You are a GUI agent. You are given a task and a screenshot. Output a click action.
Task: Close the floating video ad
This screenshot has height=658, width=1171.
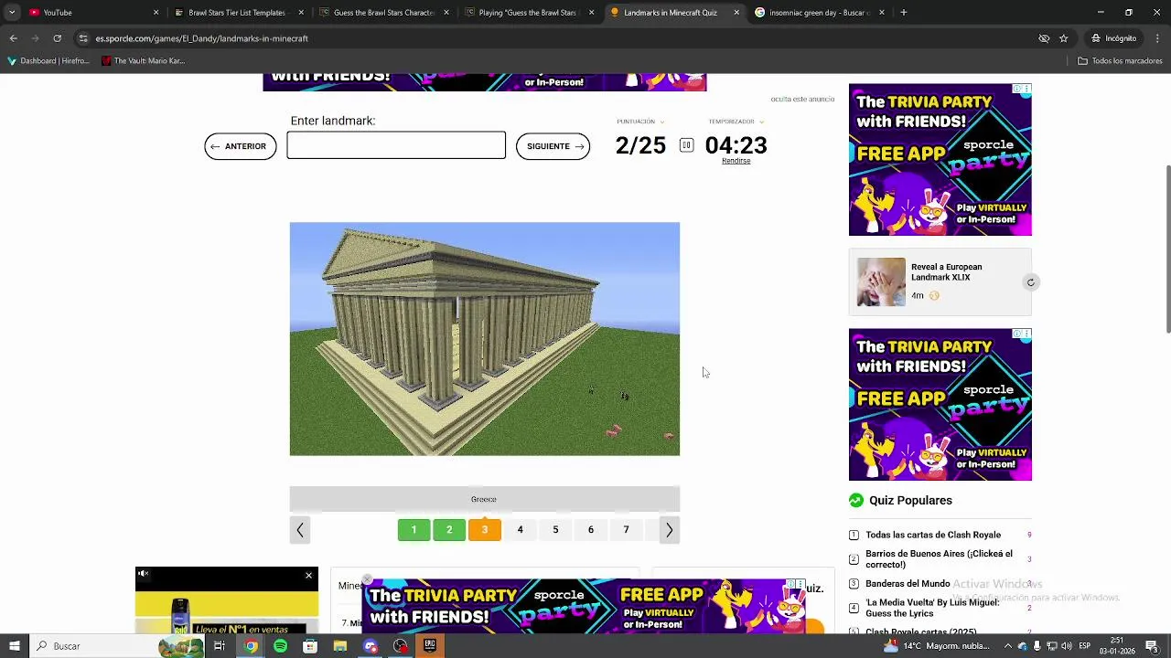click(x=308, y=576)
